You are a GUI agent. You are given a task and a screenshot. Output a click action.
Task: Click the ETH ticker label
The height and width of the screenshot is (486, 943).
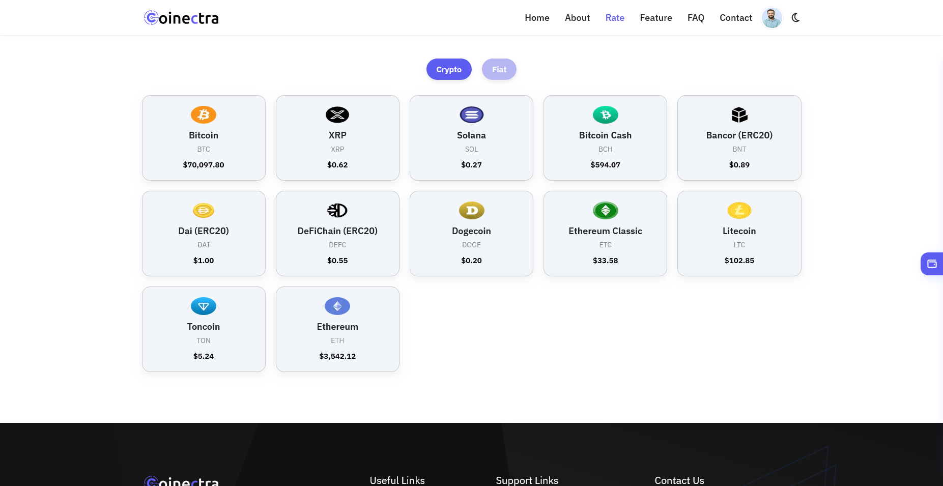337,340
